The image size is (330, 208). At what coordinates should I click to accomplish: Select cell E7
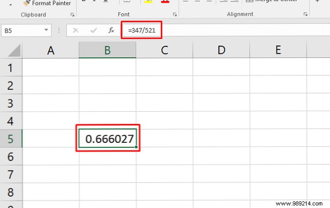(x=278, y=174)
